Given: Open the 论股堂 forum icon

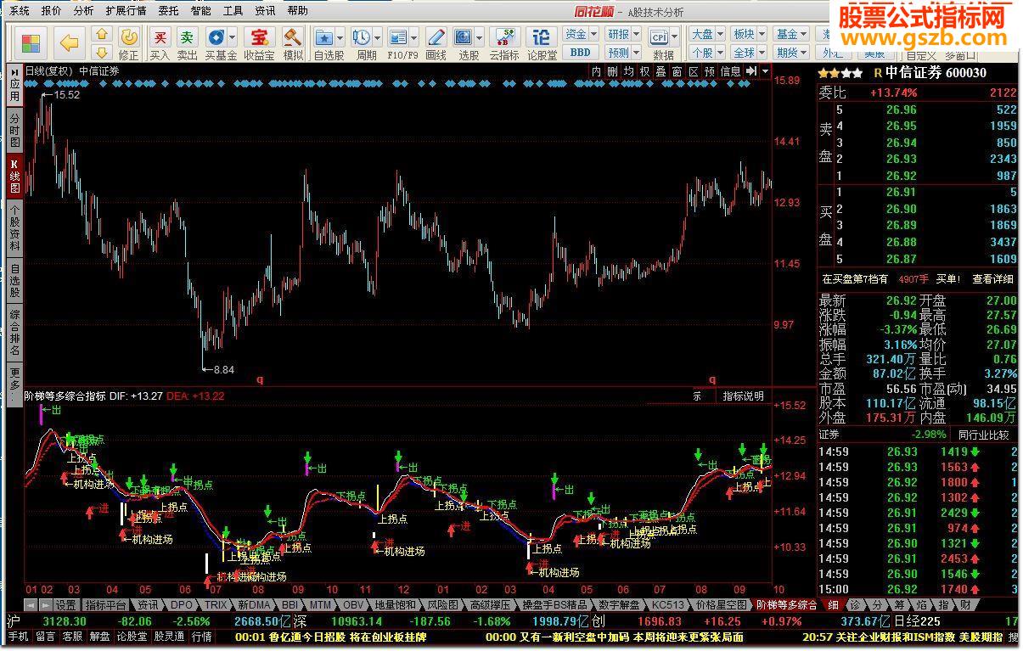Looking at the screenshot, I should coord(542,43).
